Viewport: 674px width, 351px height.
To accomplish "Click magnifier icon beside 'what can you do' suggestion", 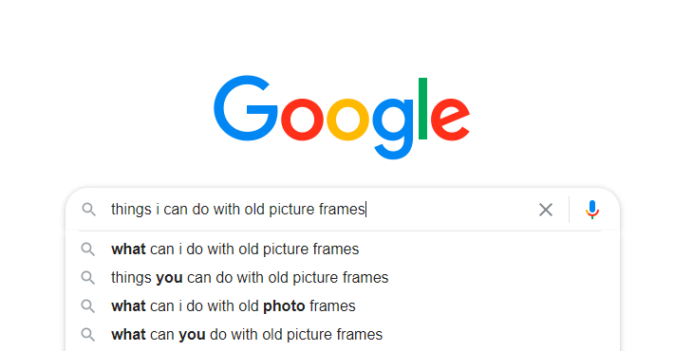I will [x=88, y=334].
